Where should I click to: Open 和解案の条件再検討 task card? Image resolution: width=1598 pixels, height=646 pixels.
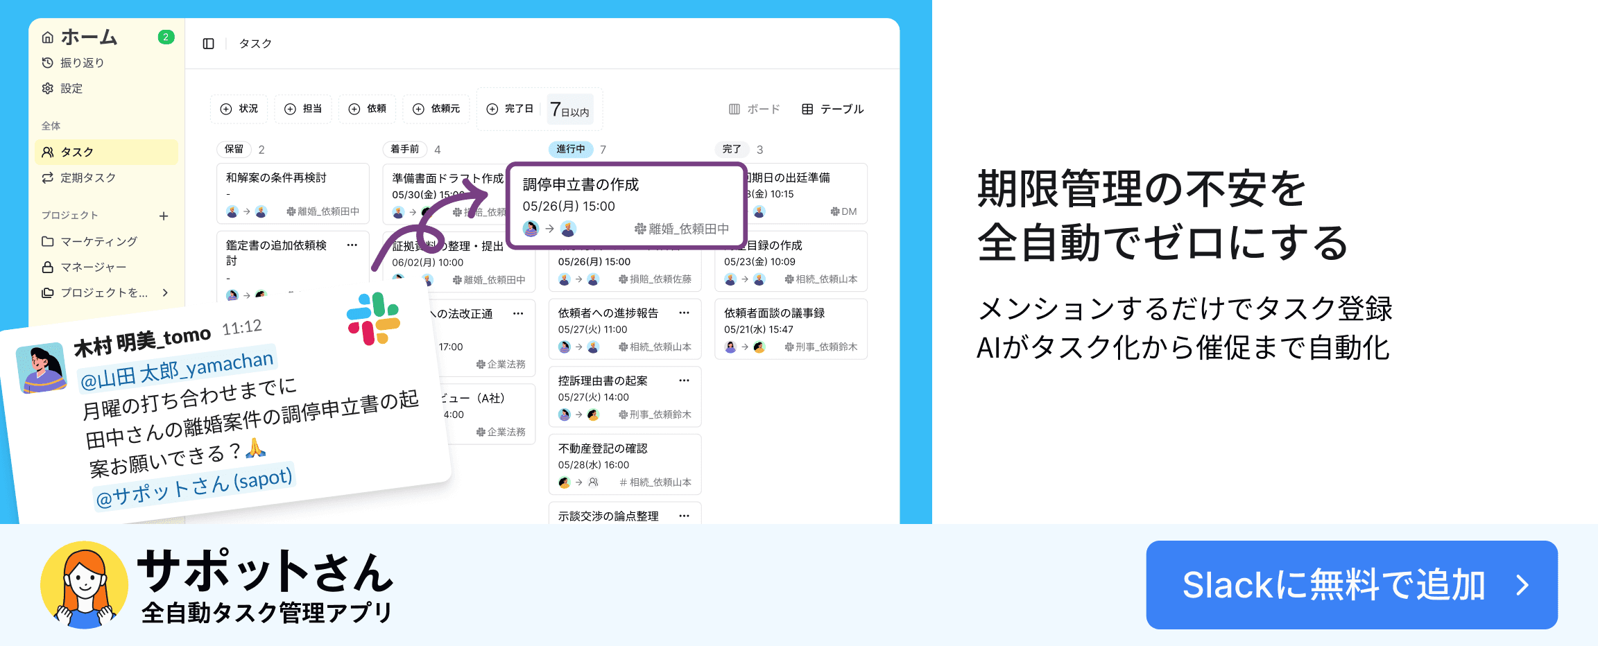click(293, 193)
